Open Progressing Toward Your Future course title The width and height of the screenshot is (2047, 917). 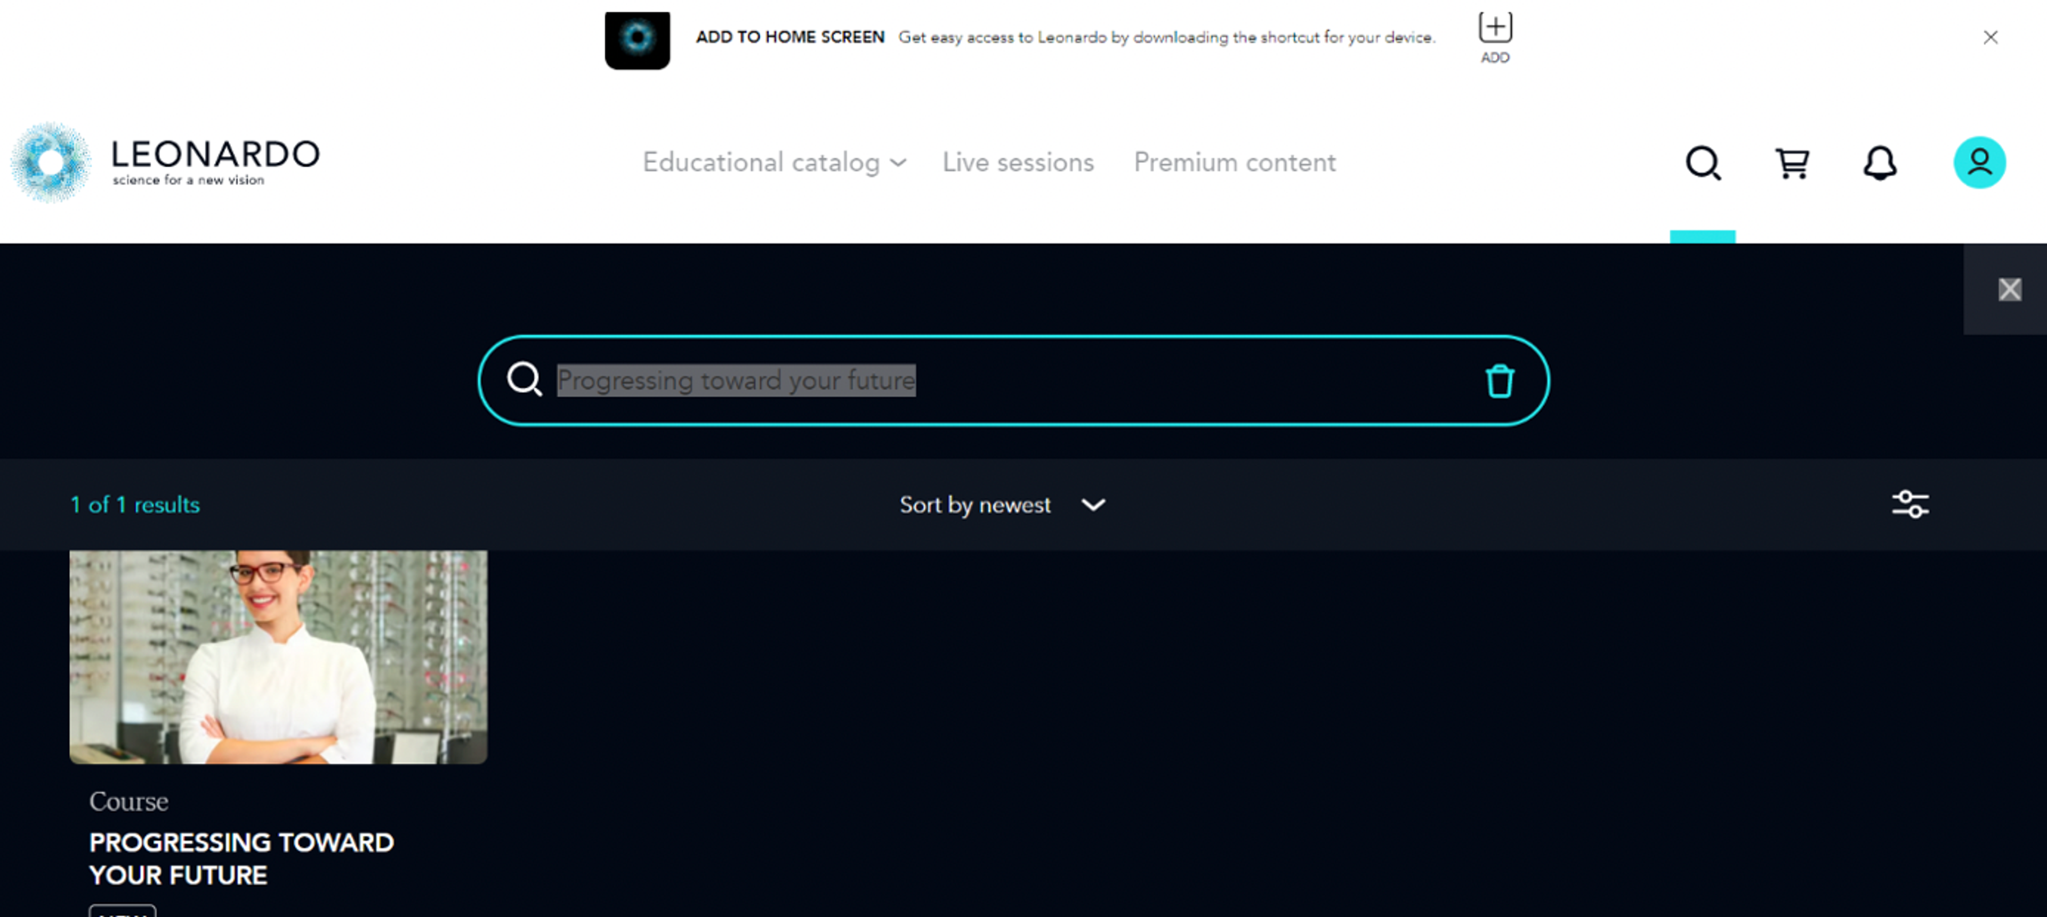coord(241,858)
